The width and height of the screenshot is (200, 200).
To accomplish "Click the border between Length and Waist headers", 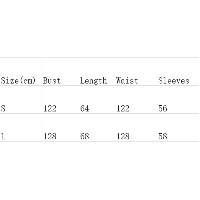I will click(x=115, y=72).
